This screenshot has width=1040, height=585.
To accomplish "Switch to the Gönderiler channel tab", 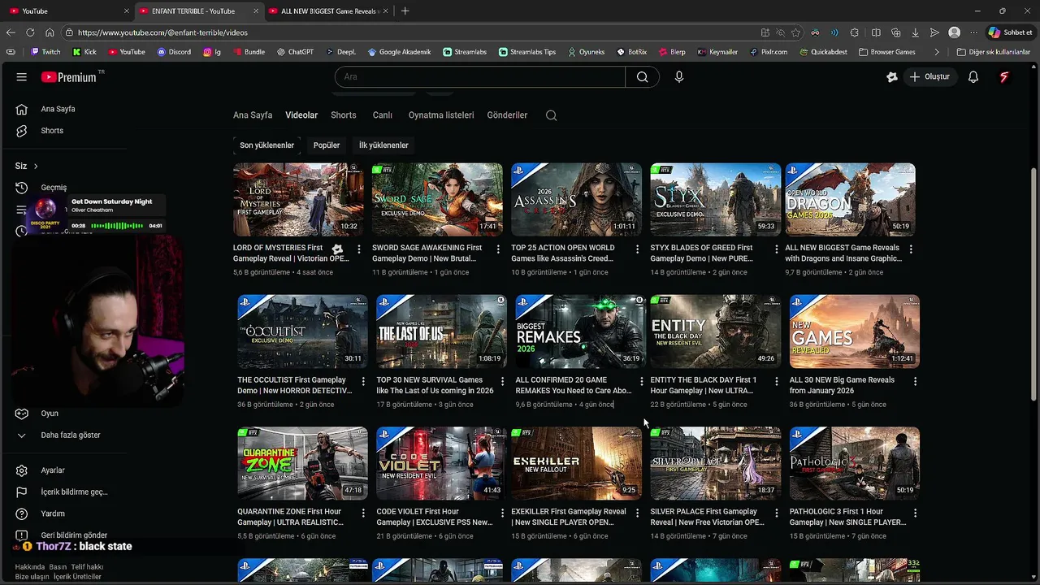I will tap(508, 115).
